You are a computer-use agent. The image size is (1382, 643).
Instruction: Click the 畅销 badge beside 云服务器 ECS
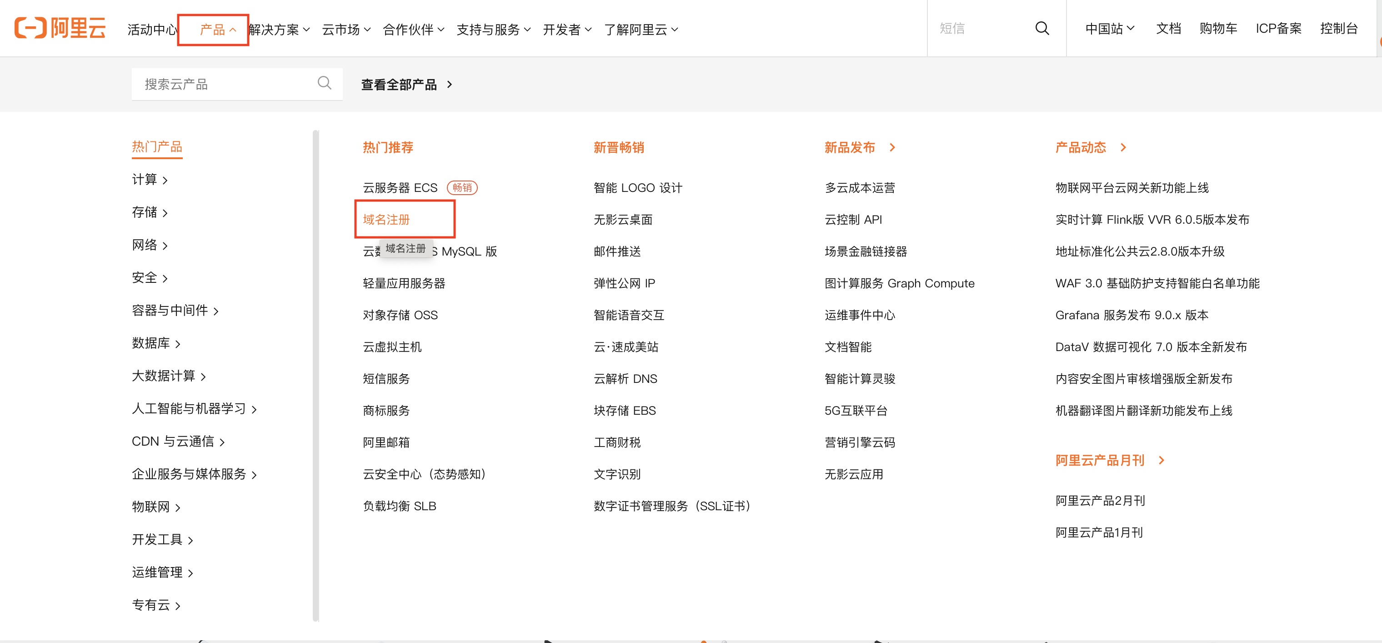tap(462, 188)
